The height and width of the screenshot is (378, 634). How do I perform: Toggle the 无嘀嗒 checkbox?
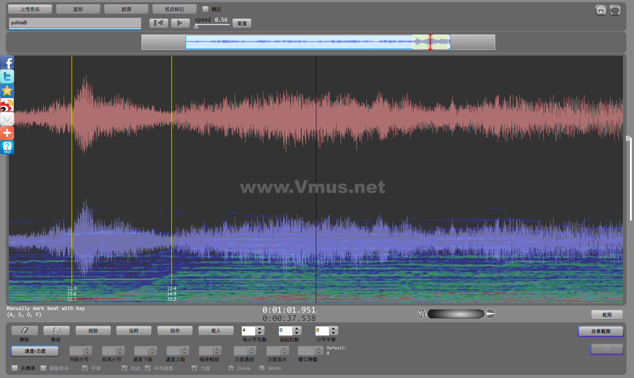(15, 368)
